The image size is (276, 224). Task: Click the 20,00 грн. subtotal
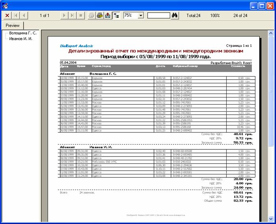243,179
